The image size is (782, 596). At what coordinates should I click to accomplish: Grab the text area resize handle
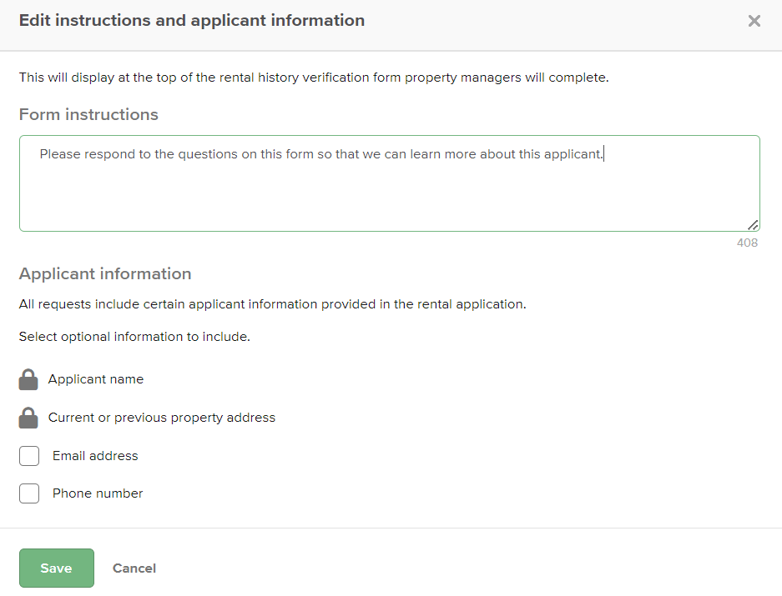click(753, 224)
